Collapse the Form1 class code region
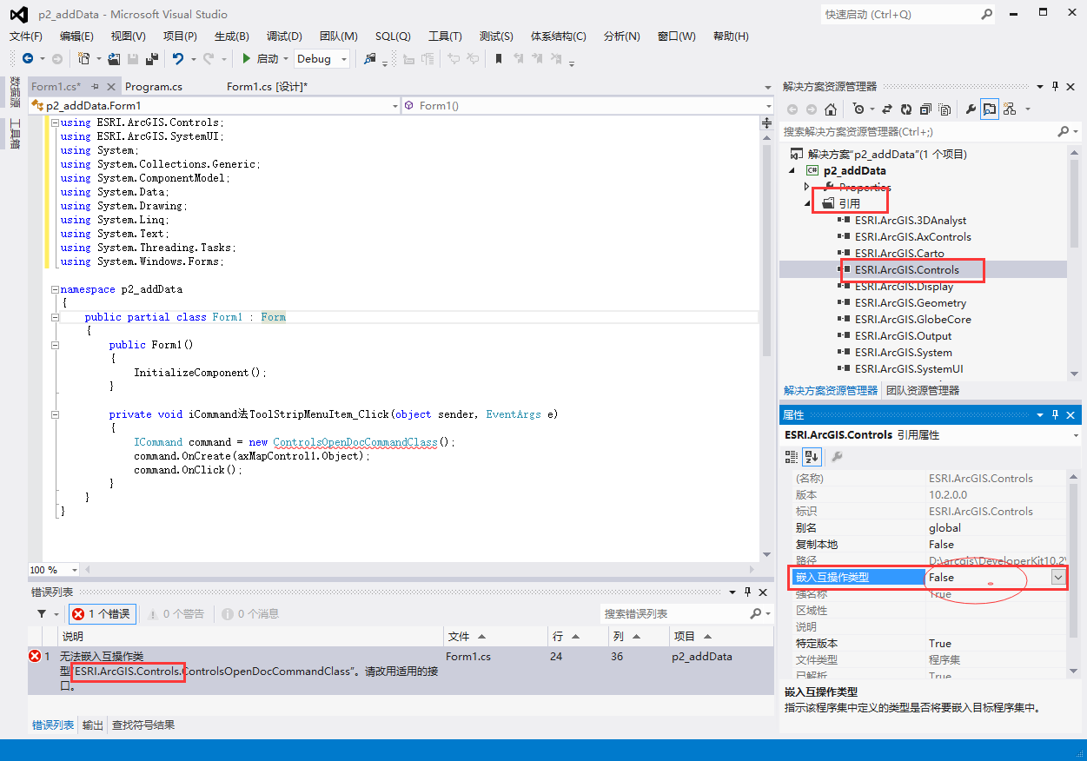The image size is (1087, 761). [x=55, y=317]
